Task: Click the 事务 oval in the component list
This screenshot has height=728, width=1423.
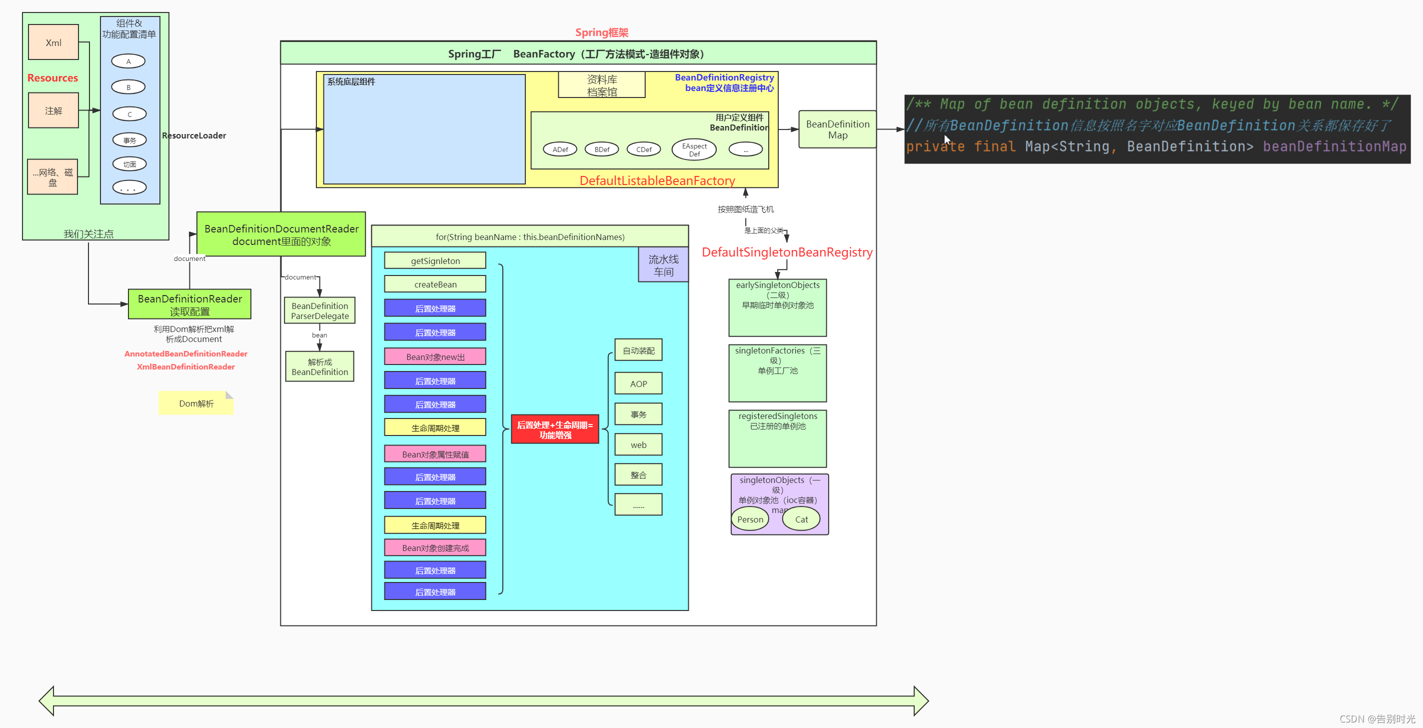Action: [129, 140]
